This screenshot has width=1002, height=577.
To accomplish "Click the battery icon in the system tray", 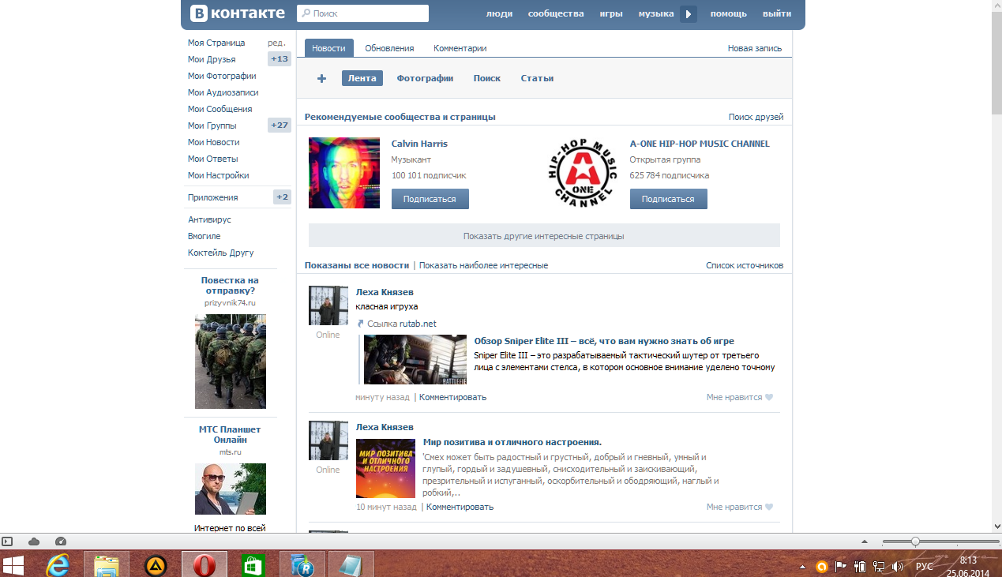I will pyautogui.click(x=860, y=566).
